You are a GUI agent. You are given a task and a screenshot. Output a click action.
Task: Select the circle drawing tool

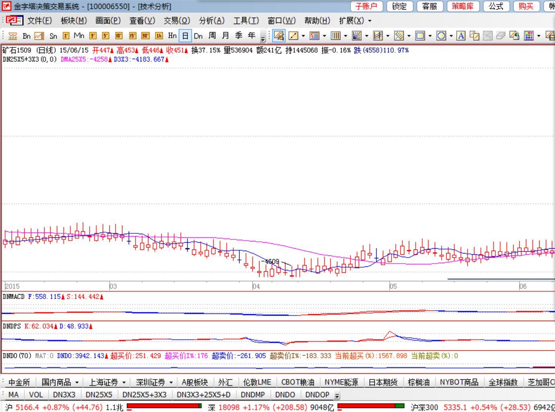click(441, 36)
